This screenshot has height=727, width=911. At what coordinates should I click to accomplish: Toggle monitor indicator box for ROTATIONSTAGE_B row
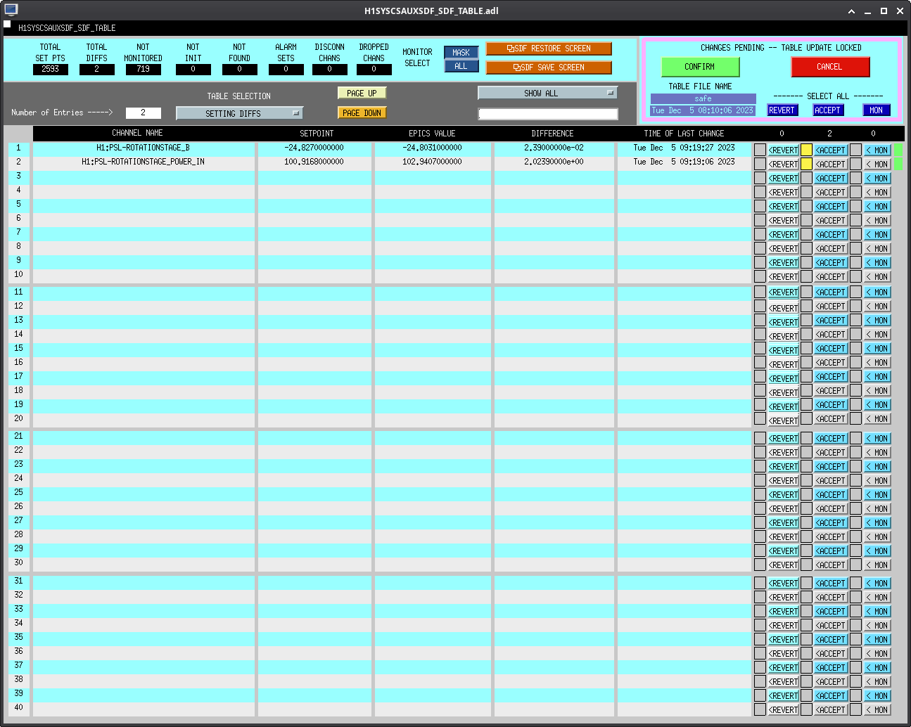coord(855,150)
